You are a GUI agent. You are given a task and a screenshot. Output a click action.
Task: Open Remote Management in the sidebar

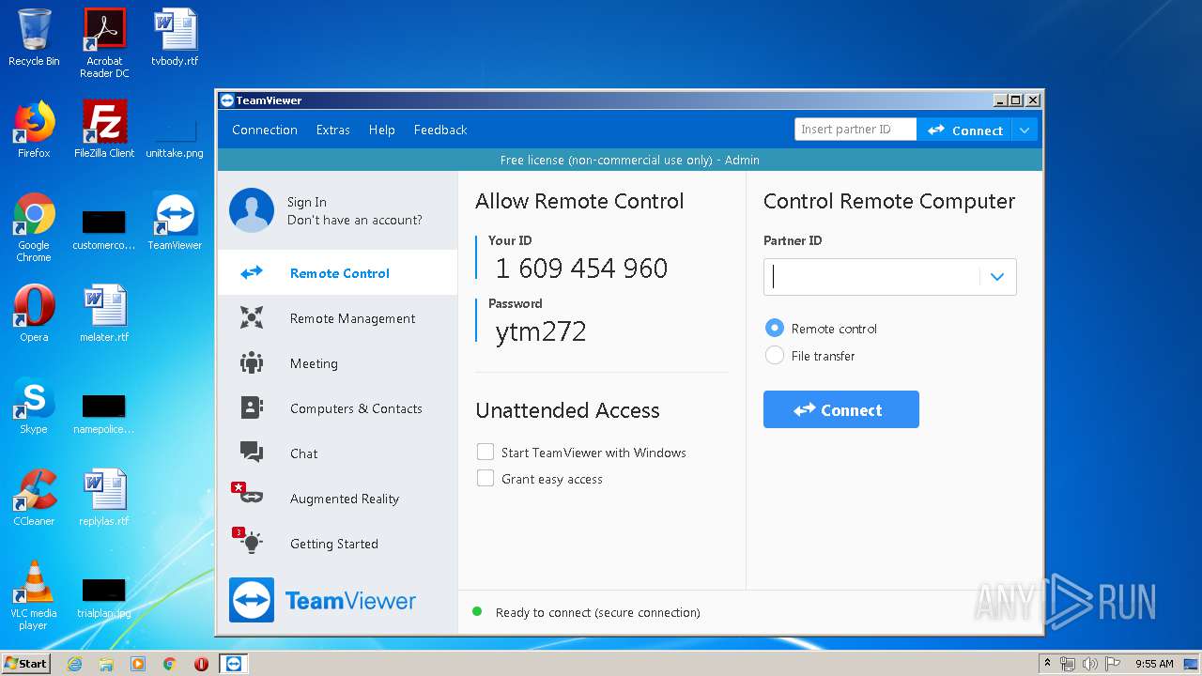pos(338,318)
